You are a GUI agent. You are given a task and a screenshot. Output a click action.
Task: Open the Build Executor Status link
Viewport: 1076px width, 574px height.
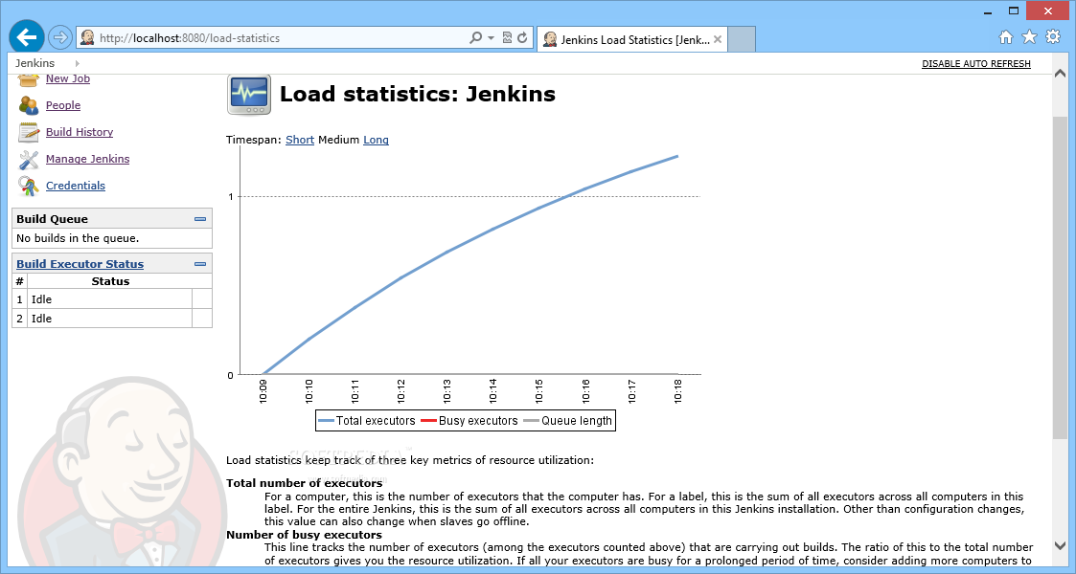coord(80,264)
